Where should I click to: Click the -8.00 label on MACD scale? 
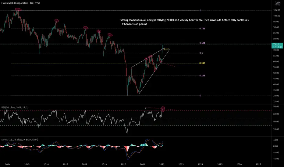point(275,159)
